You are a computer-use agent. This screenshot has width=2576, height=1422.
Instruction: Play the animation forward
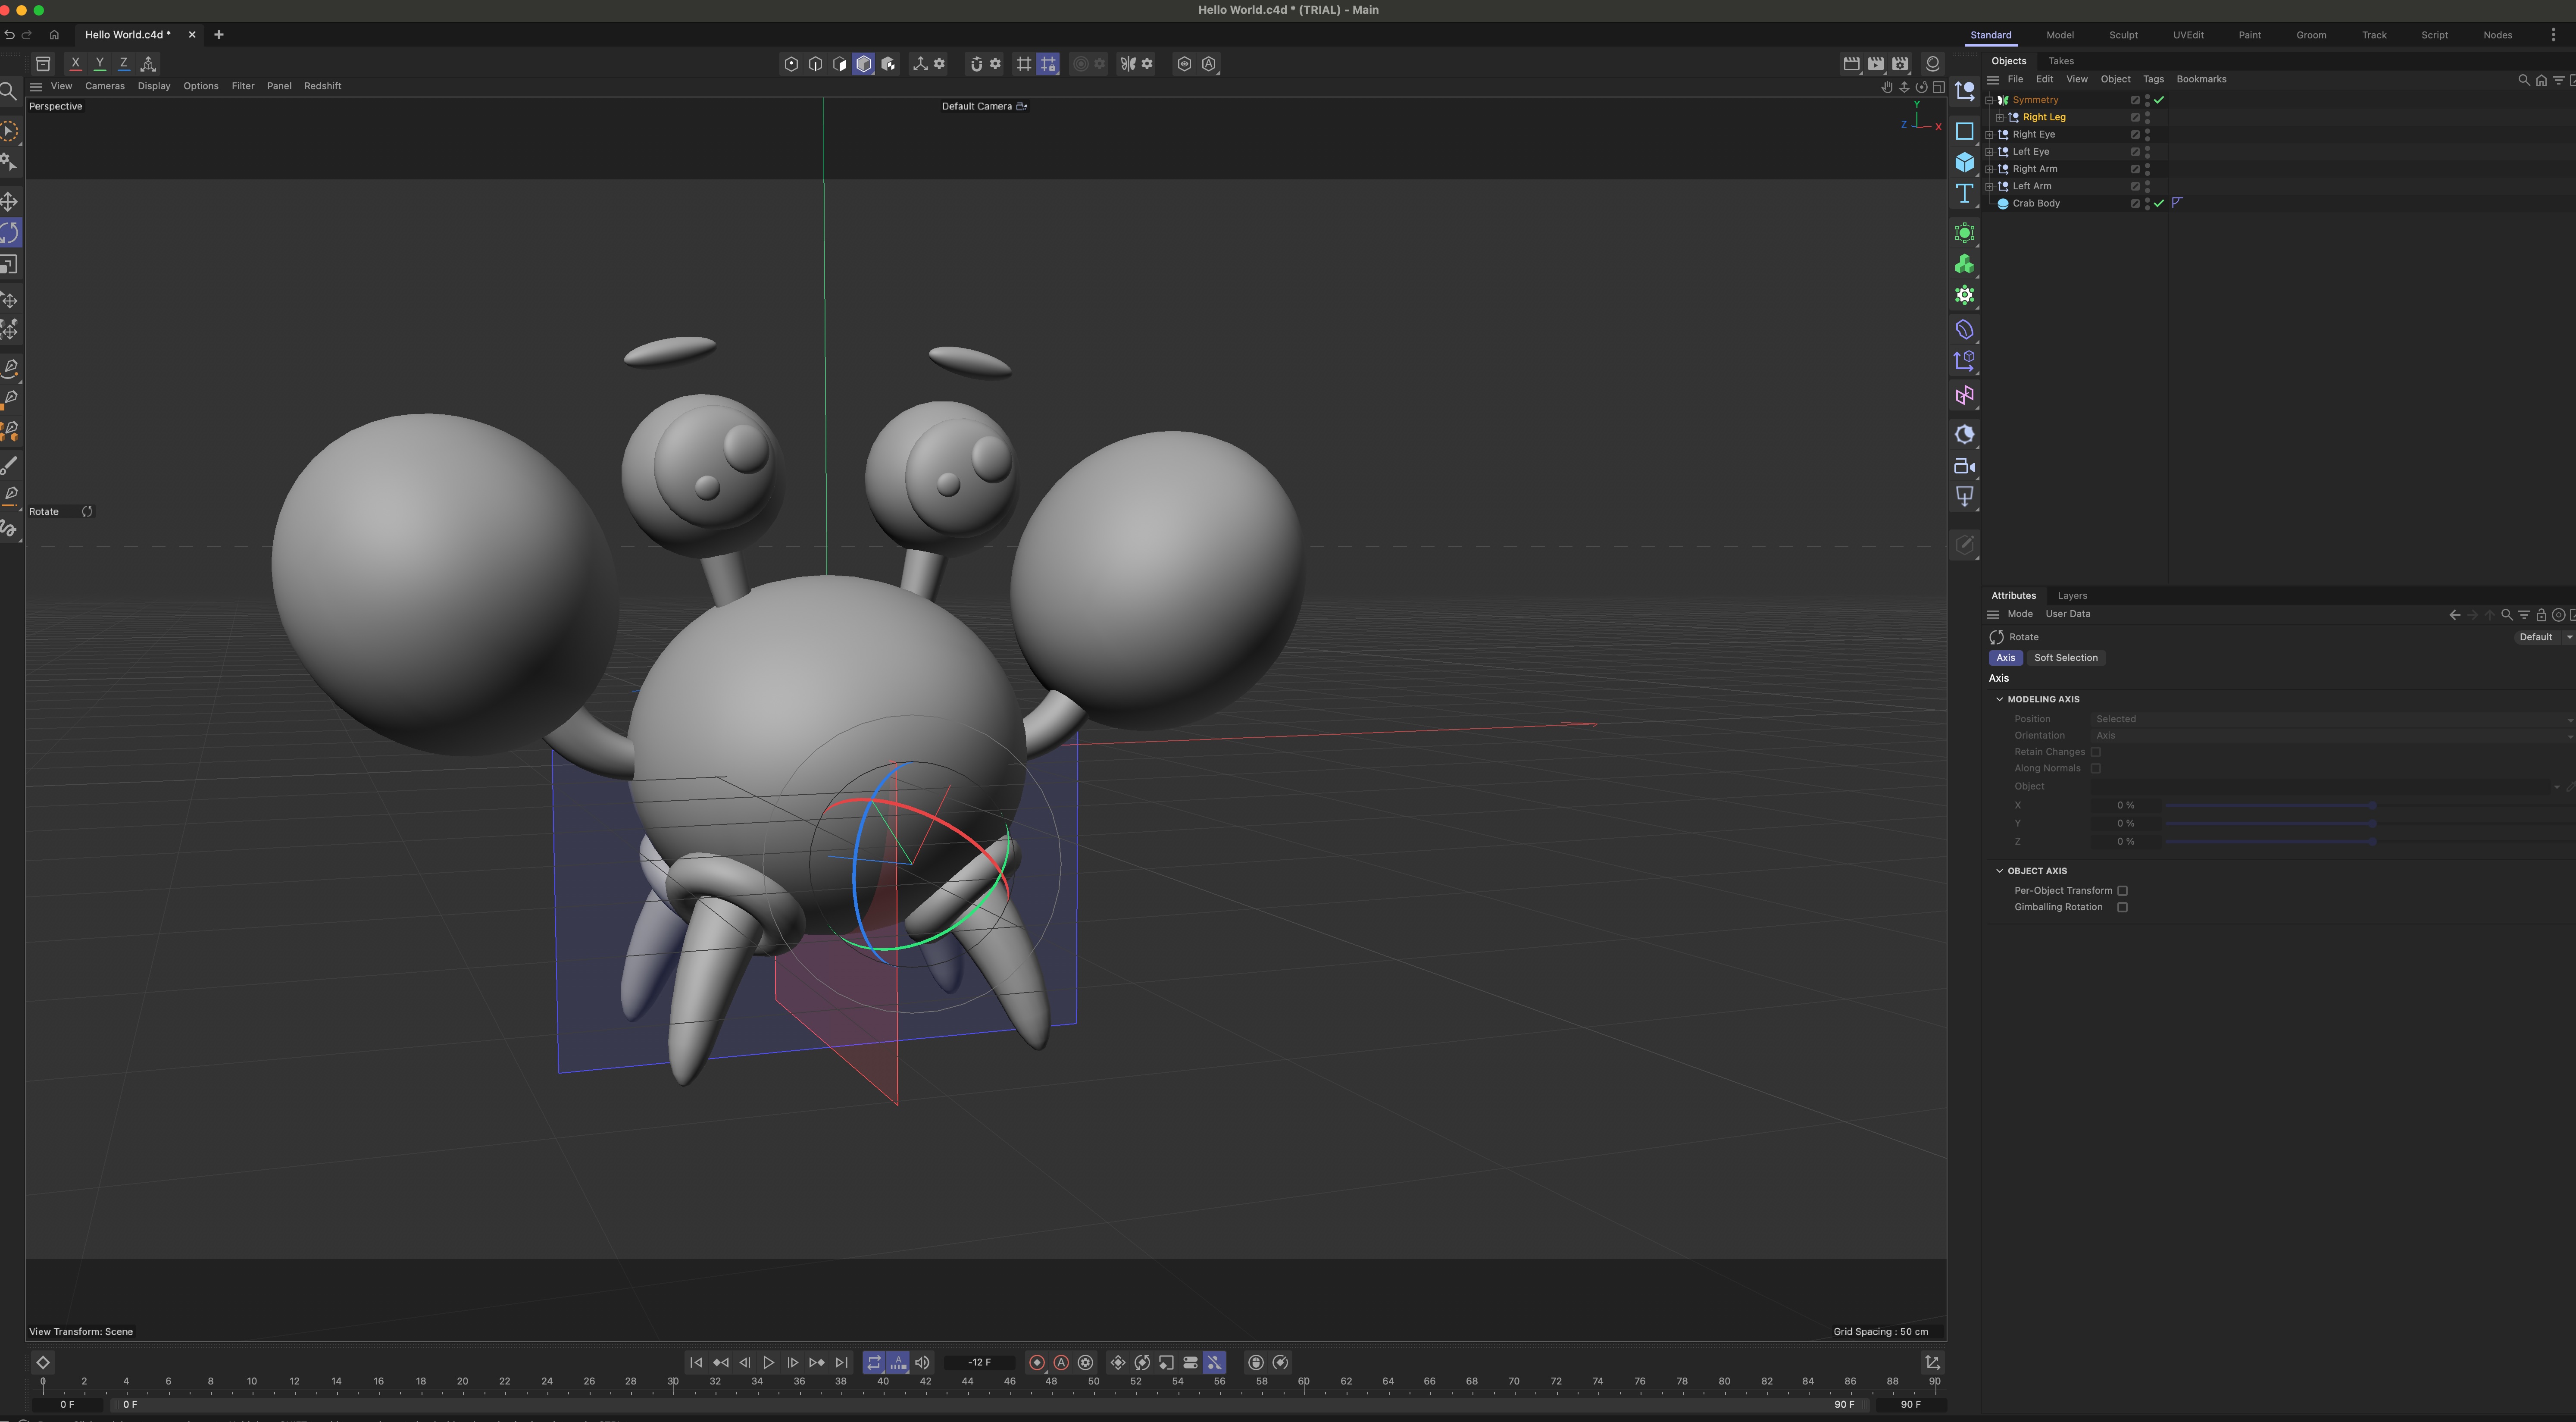pos(768,1363)
